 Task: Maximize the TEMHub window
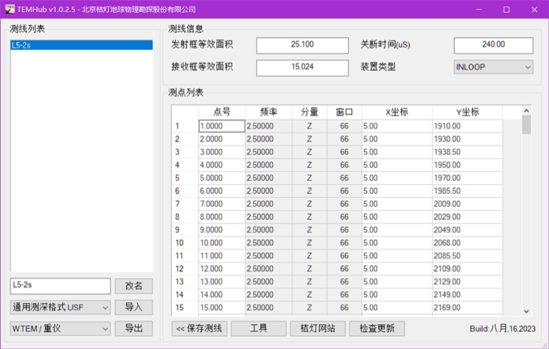point(506,10)
